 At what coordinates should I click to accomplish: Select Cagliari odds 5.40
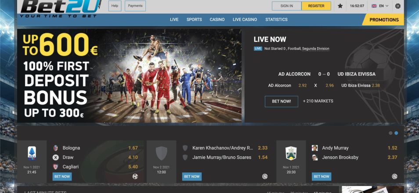pos(133,167)
